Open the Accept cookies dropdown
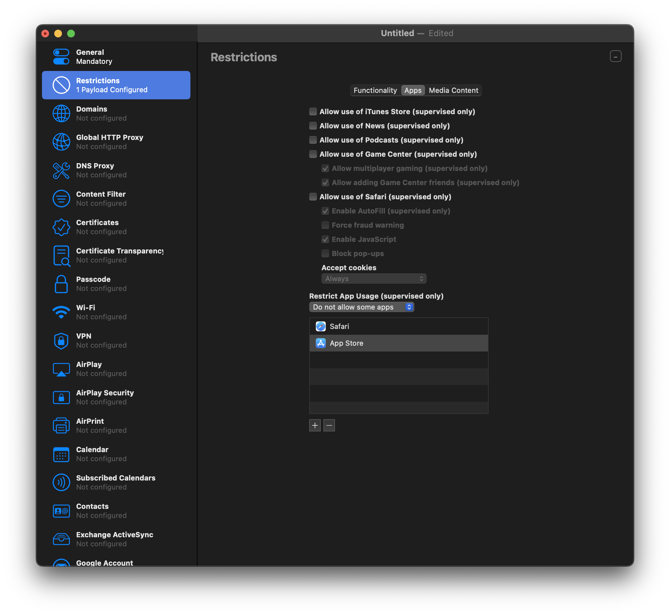Viewport: 670px width, 614px height. [373, 278]
